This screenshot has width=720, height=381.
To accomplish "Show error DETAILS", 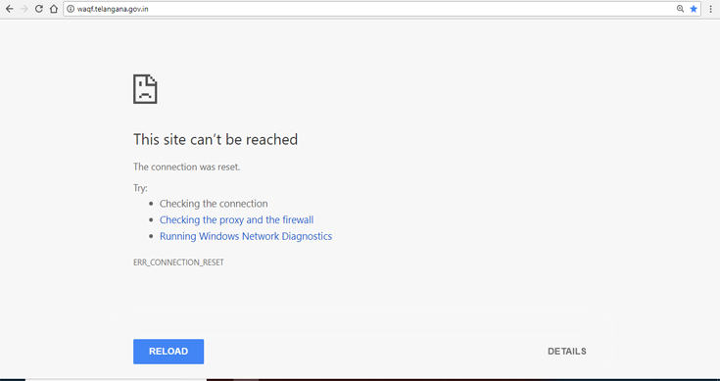I will [566, 352].
